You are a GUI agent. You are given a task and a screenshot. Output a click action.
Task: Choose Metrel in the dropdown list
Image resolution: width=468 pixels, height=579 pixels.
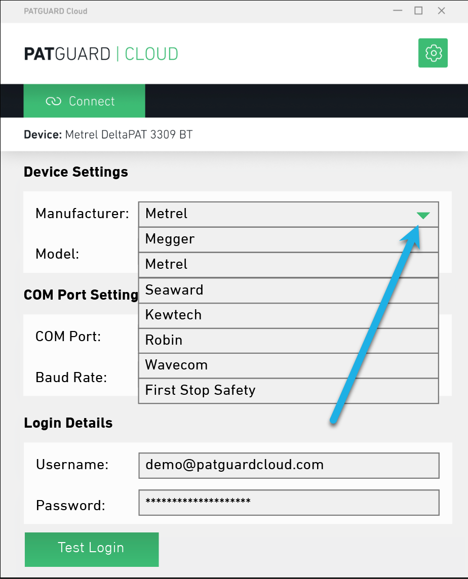(288, 265)
